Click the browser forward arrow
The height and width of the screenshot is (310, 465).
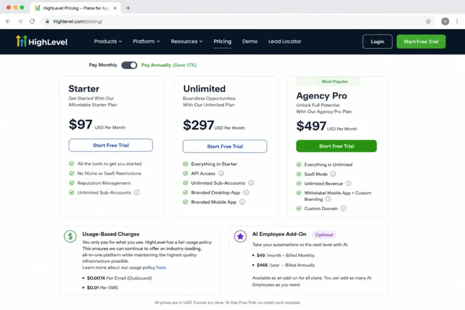tap(20, 21)
